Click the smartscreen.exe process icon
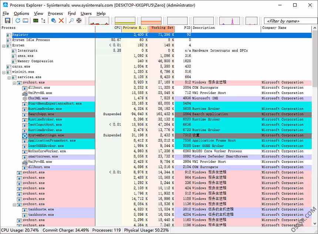Viewport: 318px width, 234px height. point(25,157)
